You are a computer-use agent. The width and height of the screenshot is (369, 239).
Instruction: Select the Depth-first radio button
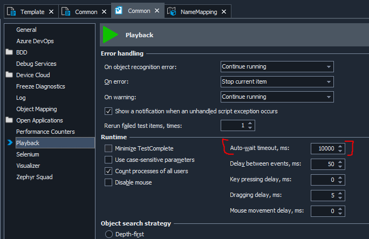click(109, 234)
